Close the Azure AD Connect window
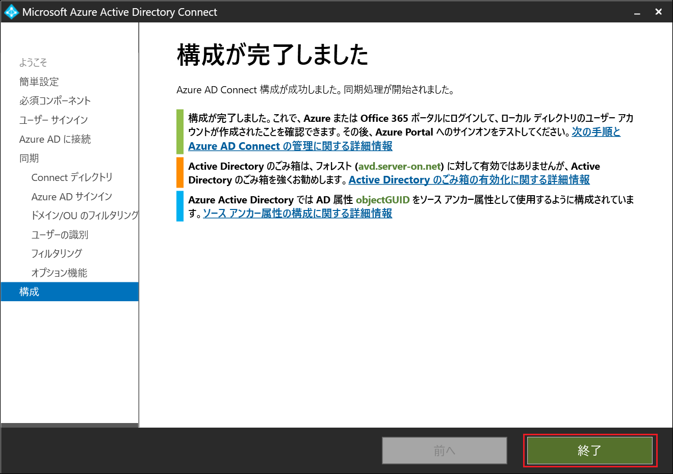This screenshot has width=673, height=474. tap(659, 12)
